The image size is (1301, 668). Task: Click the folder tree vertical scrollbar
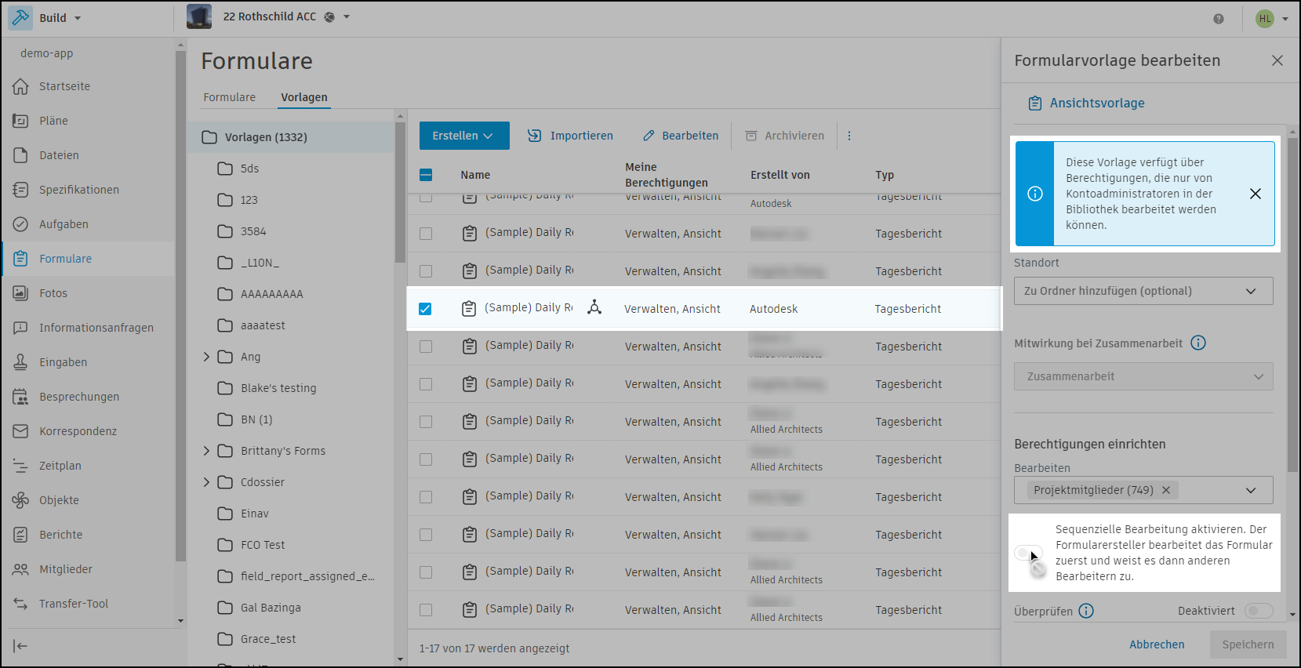pos(400,192)
